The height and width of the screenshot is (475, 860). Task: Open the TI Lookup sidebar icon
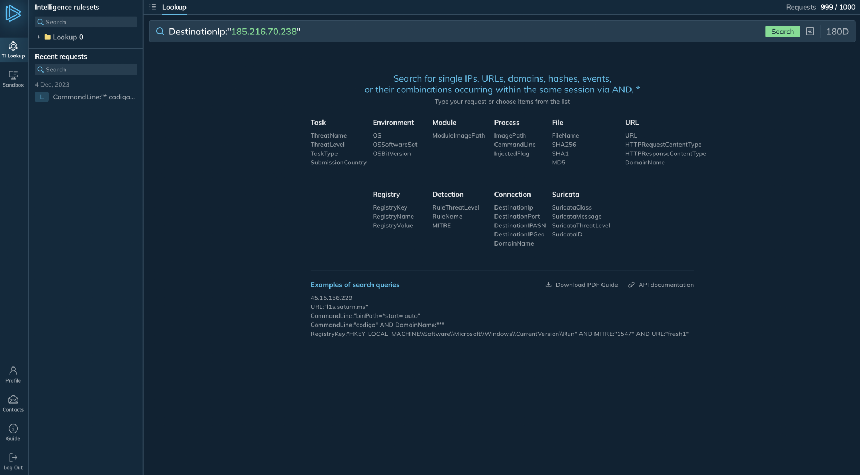coord(13,49)
